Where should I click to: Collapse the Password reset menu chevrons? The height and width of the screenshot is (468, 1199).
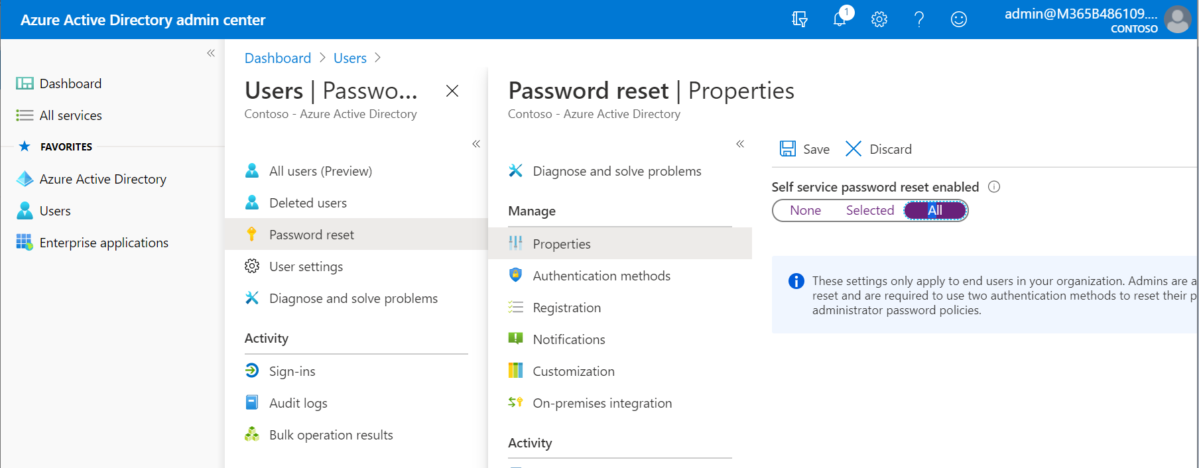[740, 144]
